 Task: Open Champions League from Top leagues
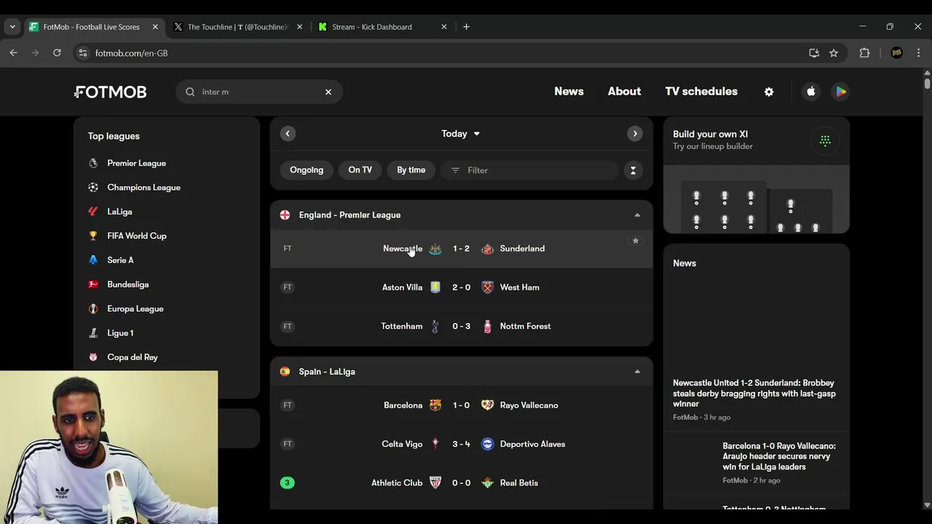[x=143, y=187]
